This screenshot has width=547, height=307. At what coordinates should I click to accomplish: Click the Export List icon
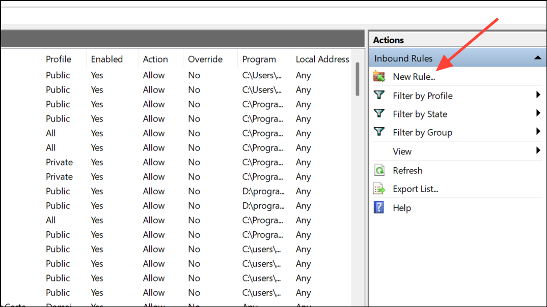(x=379, y=189)
